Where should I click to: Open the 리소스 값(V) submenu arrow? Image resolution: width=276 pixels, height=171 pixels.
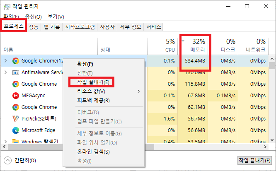click(139, 92)
